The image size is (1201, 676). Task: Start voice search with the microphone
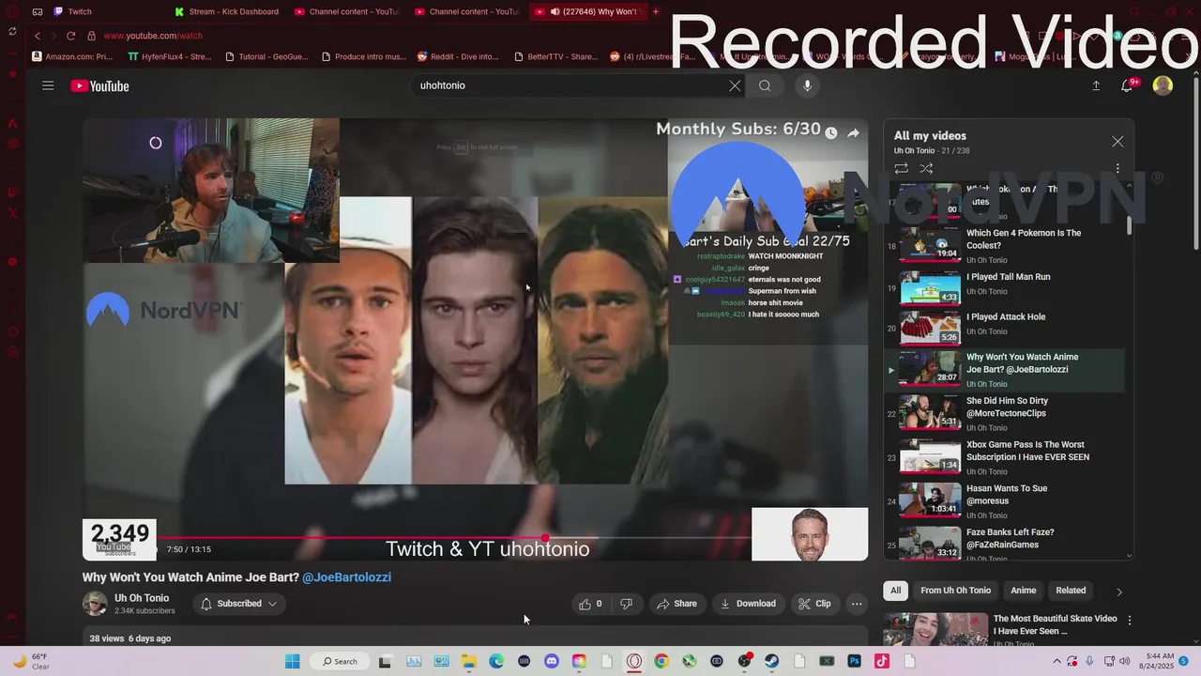pyautogui.click(x=807, y=85)
